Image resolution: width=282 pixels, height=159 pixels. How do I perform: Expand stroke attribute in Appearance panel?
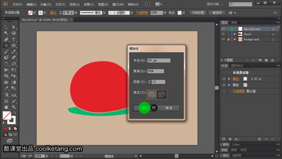(229, 79)
